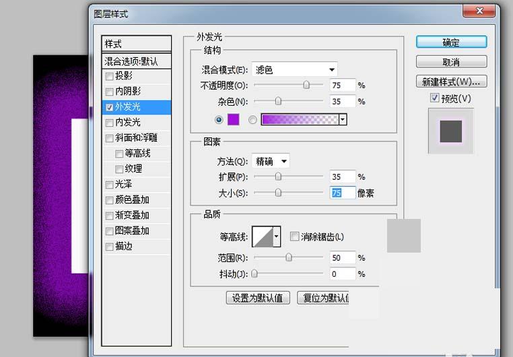Click the purple gradient preview bar
This screenshot has width=513, height=357.
point(300,119)
